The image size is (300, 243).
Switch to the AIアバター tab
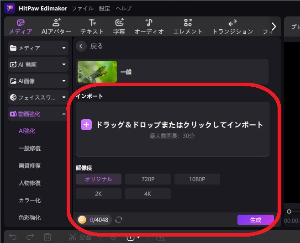(56, 27)
